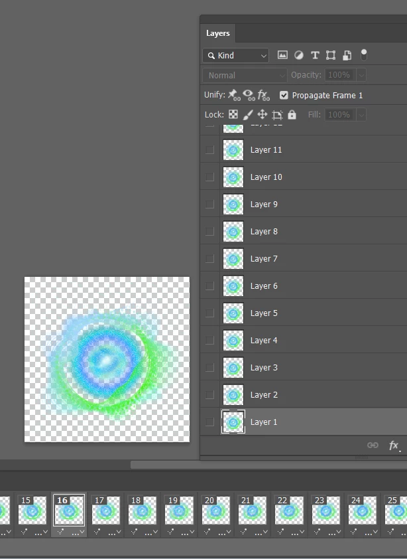Screen dimensions: 407x559
Task: Click the Unify layer style icon
Action: tap(264, 95)
